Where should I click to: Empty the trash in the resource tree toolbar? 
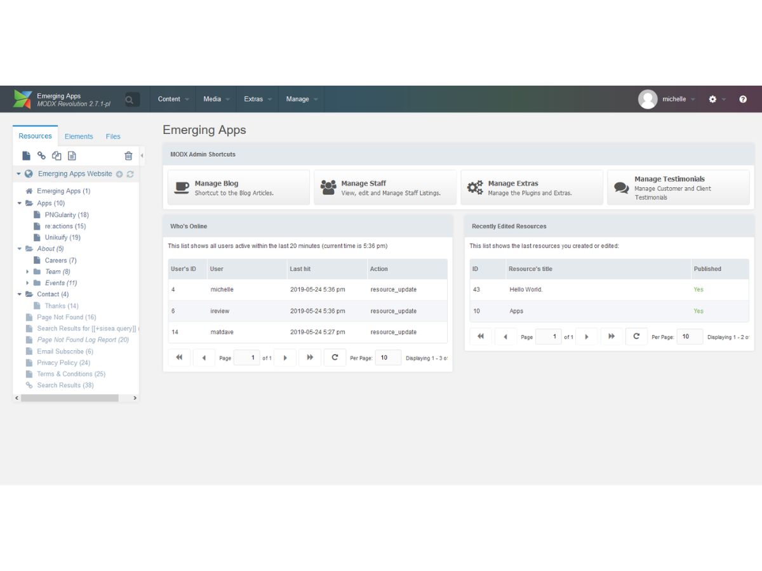128,155
